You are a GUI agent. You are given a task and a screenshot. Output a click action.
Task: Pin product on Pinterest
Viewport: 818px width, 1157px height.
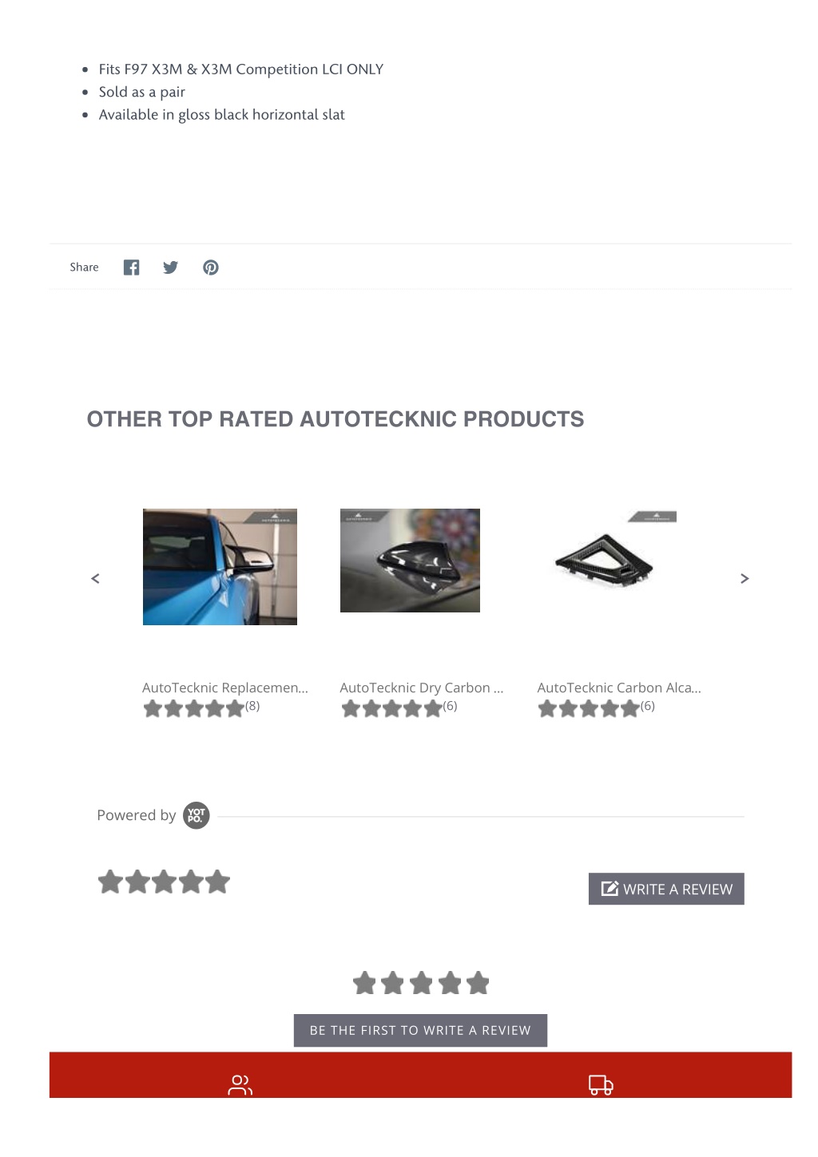[x=211, y=267]
